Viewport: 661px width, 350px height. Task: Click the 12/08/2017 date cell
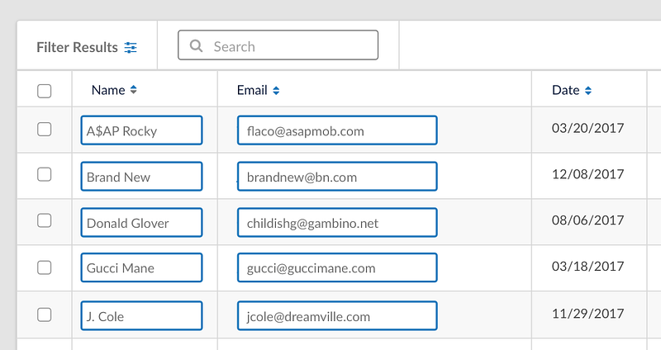pos(587,174)
